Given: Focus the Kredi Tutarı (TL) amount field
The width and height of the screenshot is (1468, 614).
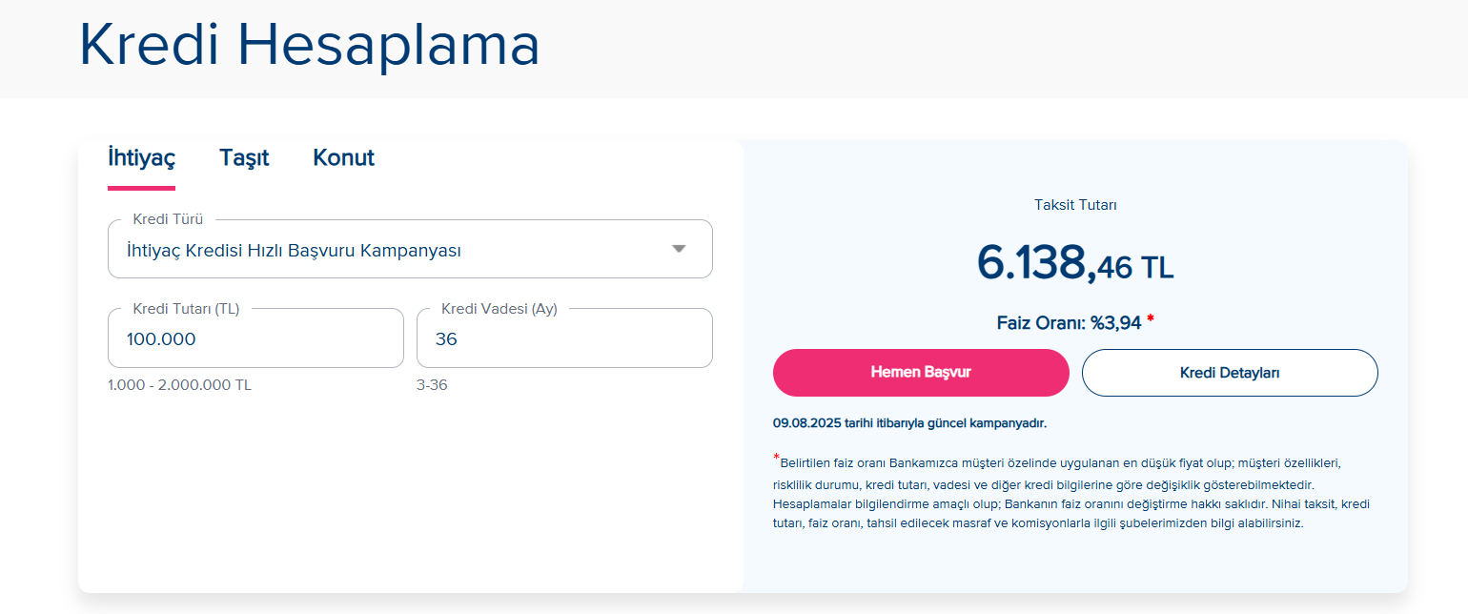Looking at the screenshot, I should (255, 339).
